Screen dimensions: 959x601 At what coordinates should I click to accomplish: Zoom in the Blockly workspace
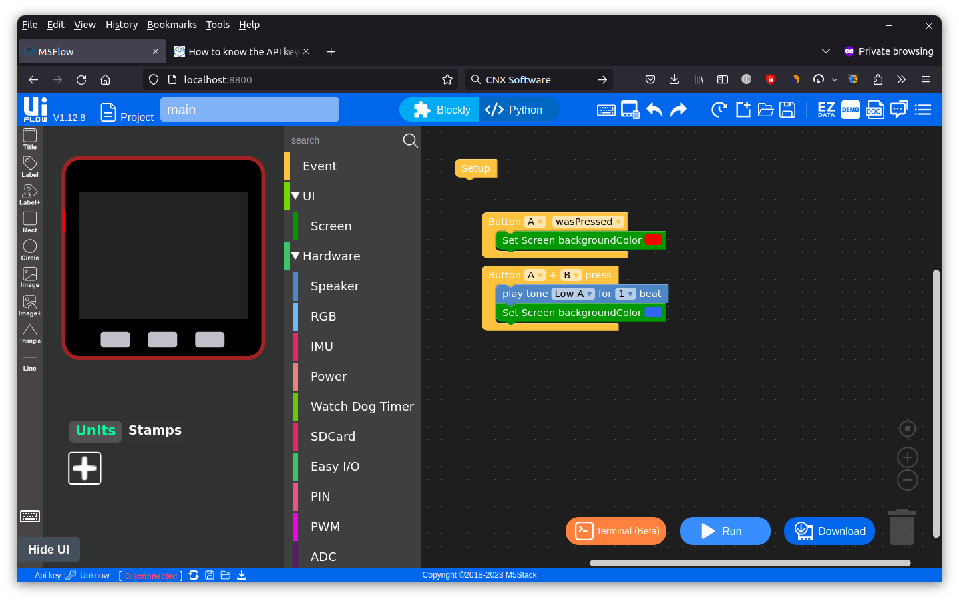tap(908, 457)
